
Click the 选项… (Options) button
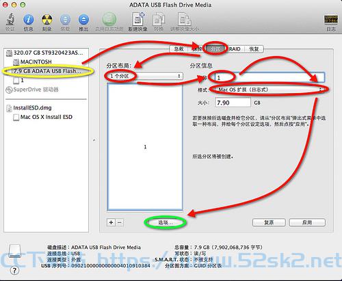[x=166, y=222]
